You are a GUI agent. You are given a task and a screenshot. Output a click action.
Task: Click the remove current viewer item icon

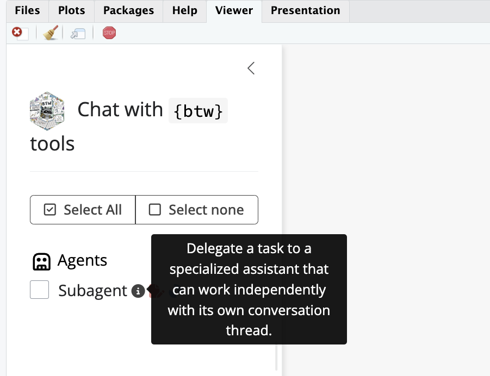[20, 34]
